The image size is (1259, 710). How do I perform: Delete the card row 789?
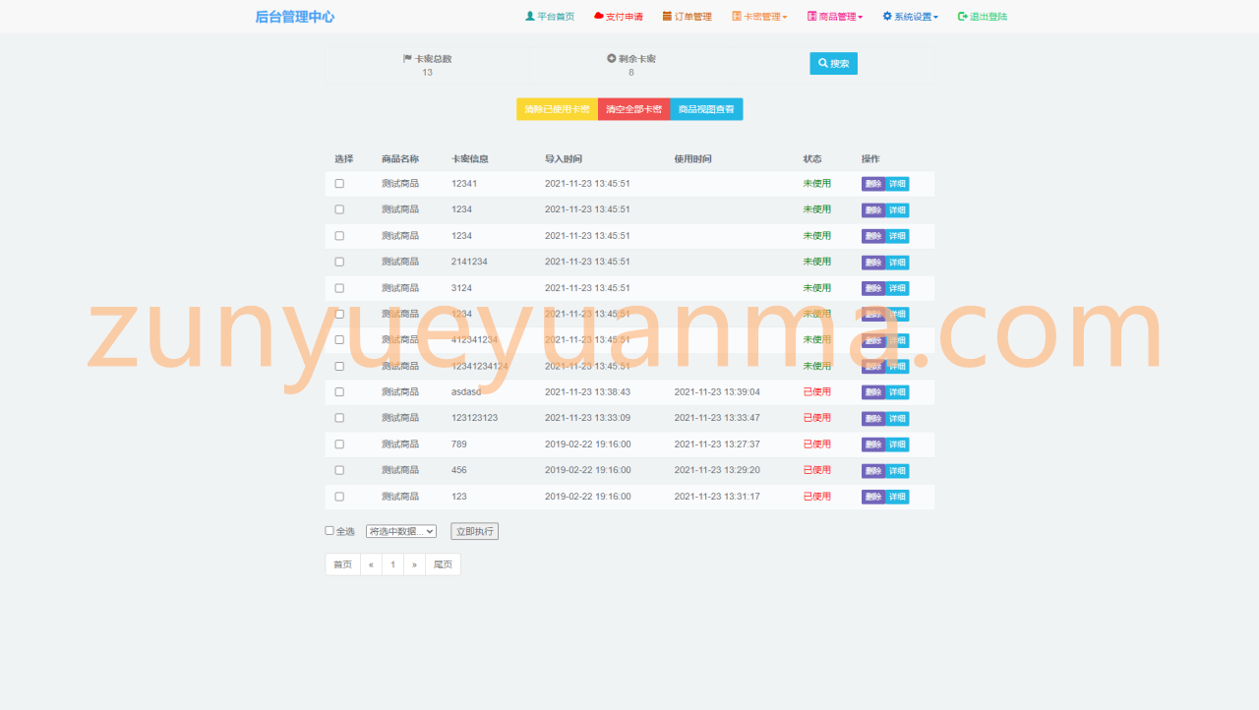[x=873, y=444]
